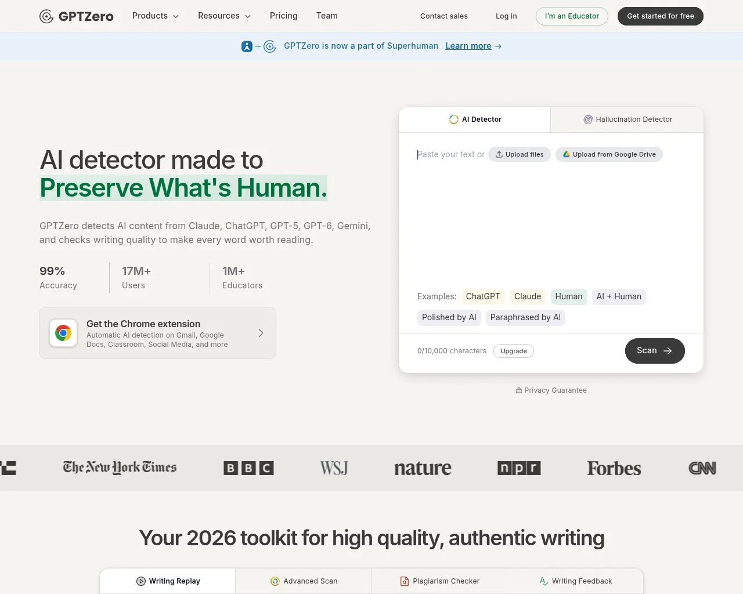This screenshot has height=594, width=743.
Task: Select the Writing Replay tab
Action: tap(168, 581)
